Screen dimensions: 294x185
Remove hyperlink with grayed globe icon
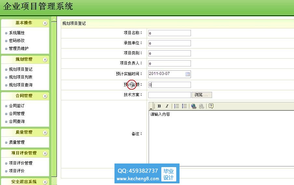click(202, 106)
